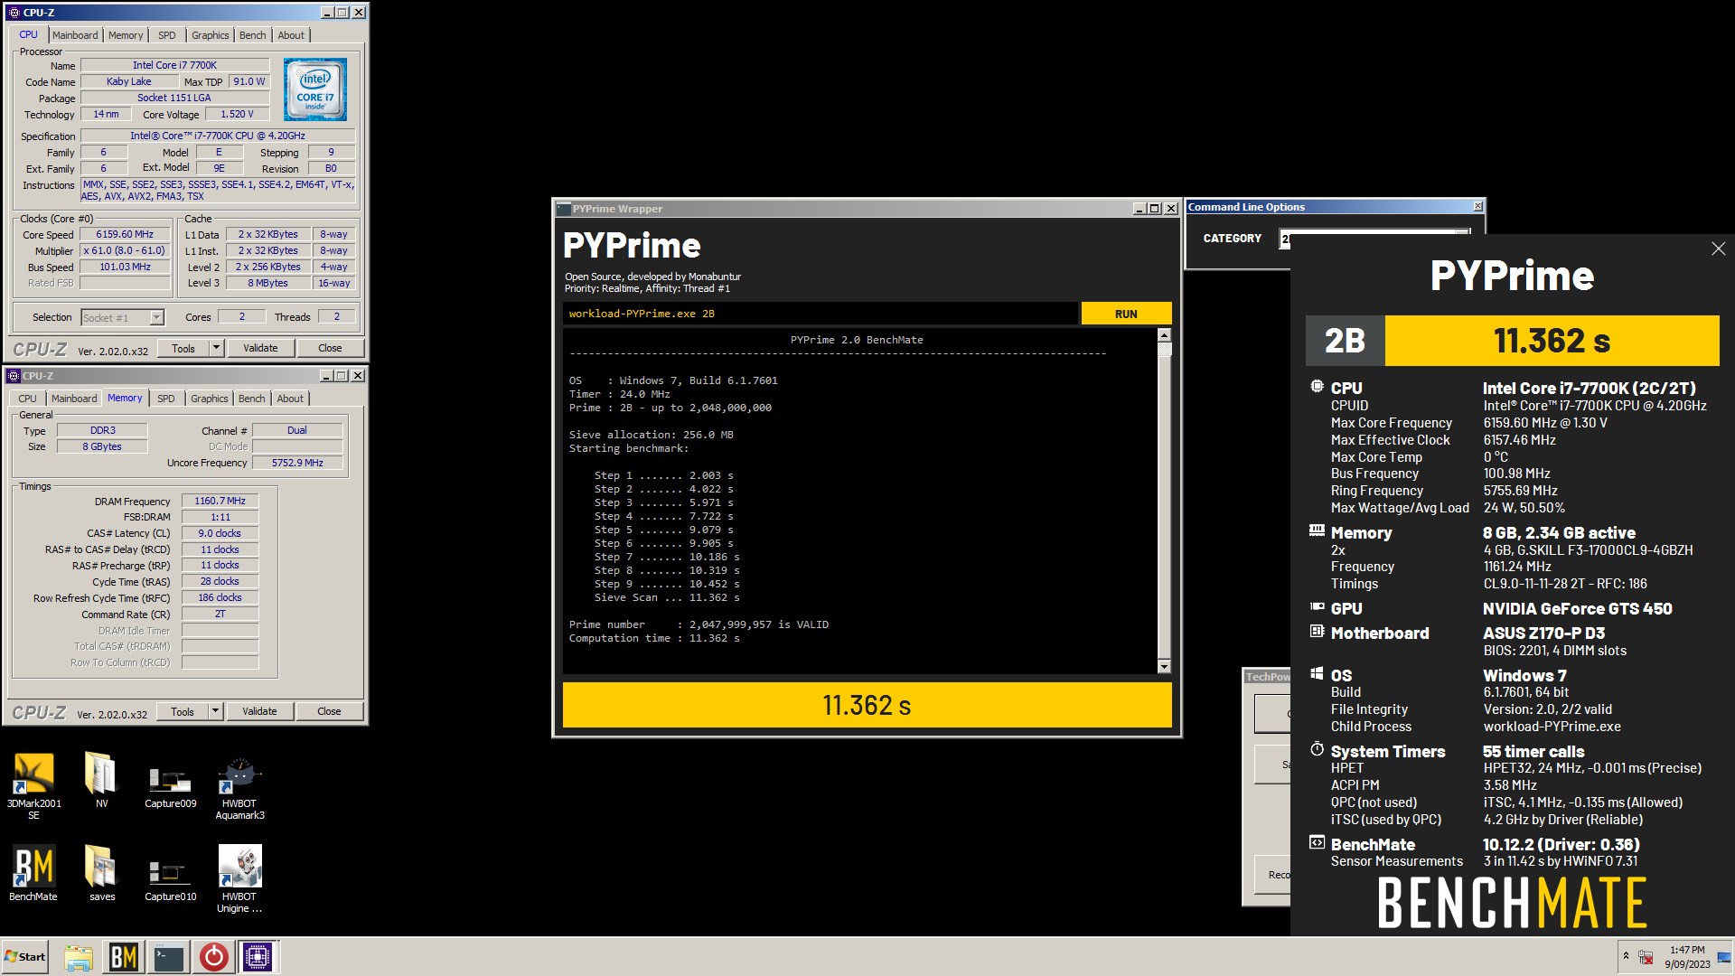Open 3DMark2001 SE desktop shortcut
This screenshot has width=1735, height=976.
coord(33,784)
